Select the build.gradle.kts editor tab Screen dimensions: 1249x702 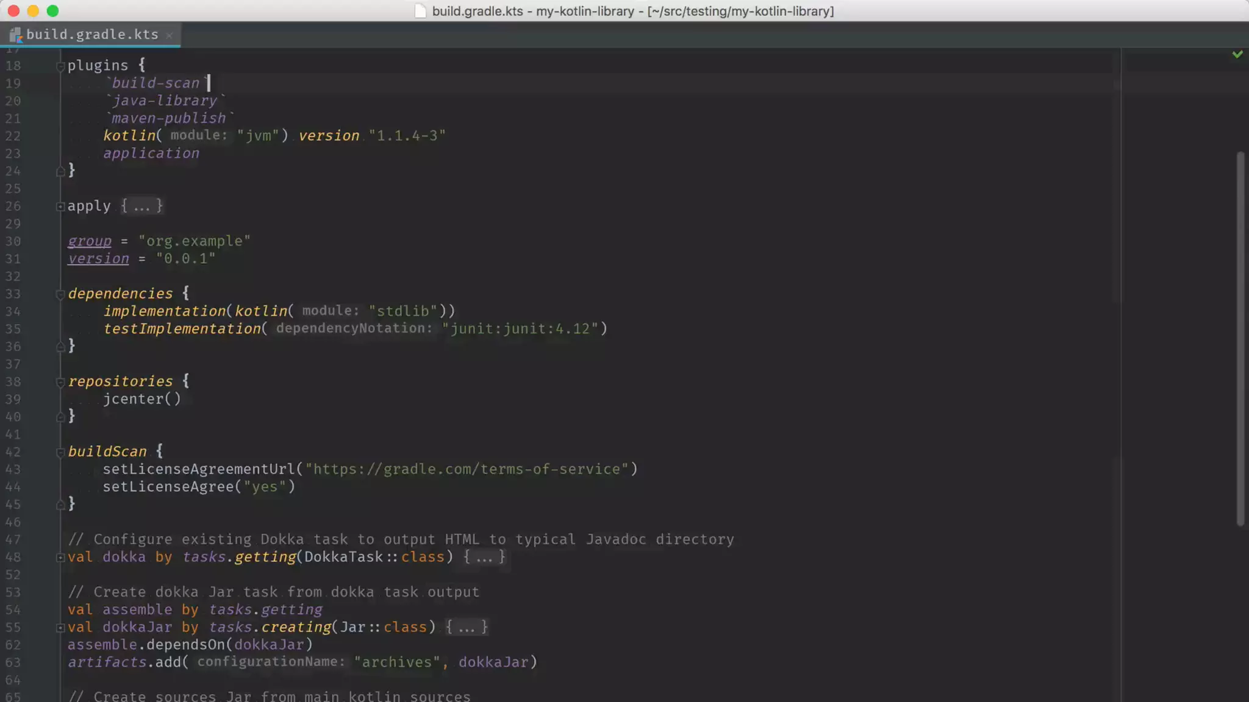pos(91,35)
